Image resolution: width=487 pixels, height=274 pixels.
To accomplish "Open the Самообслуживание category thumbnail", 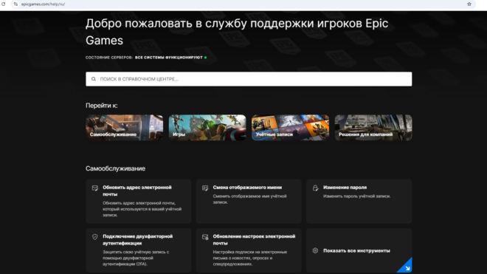I will coord(124,128).
